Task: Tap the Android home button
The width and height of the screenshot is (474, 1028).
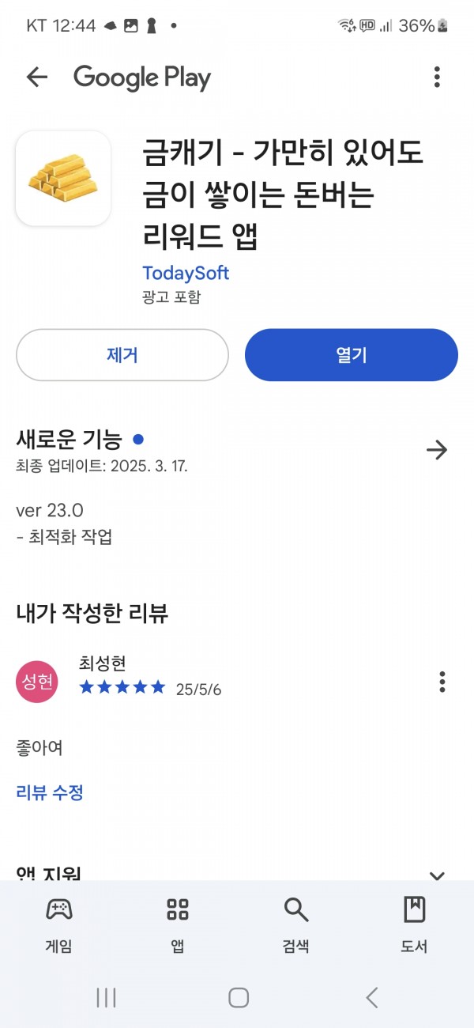Action: pos(239,997)
